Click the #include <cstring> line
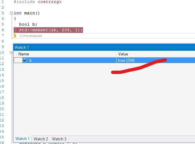The image size is (195, 144). point(38,2)
